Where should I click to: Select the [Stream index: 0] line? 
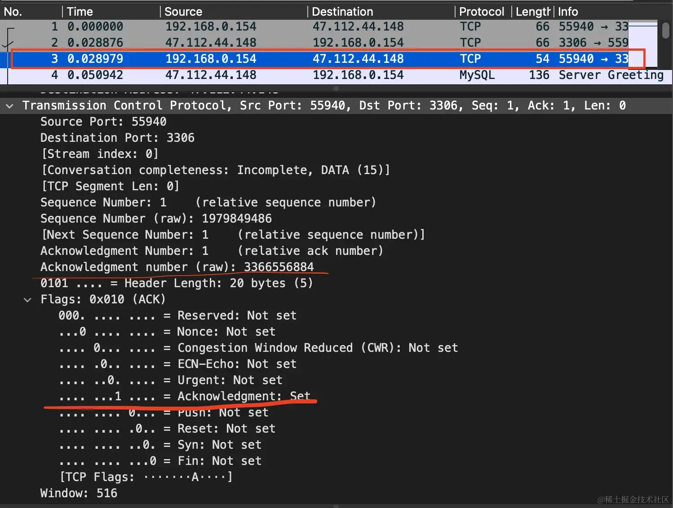click(100, 154)
